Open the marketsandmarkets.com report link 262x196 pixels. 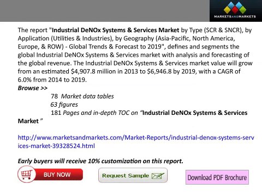[x=136, y=142]
